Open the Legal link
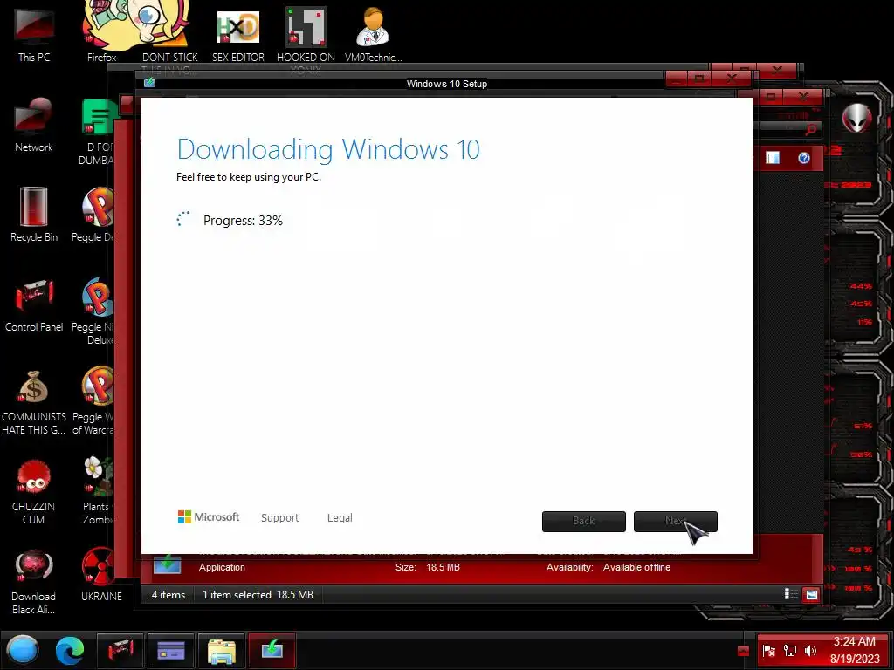The width and height of the screenshot is (894, 670). pyautogui.click(x=340, y=517)
